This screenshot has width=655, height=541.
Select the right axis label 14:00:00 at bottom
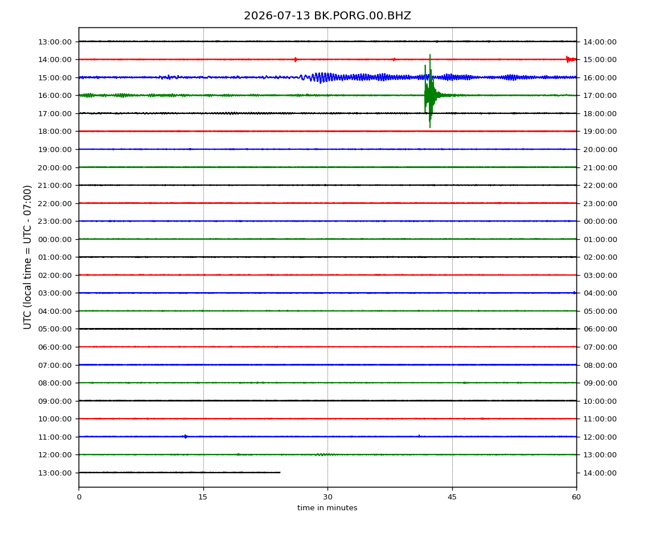(600, 473)
